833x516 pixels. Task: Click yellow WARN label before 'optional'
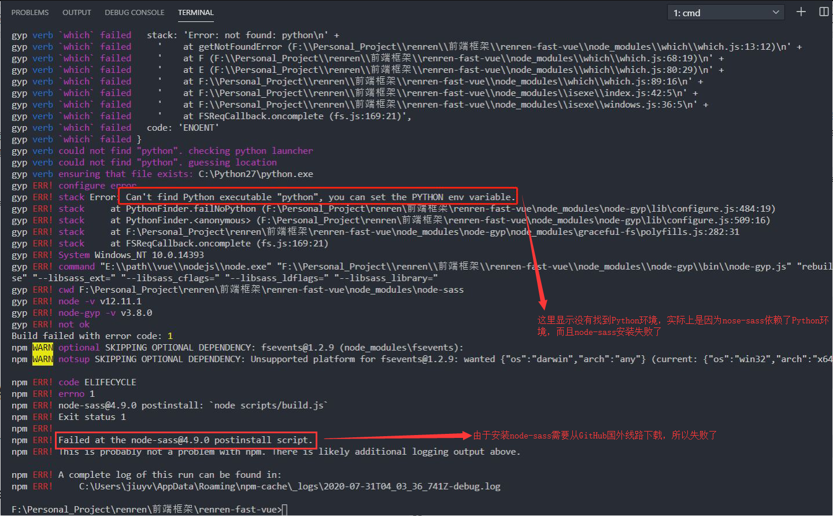[43, 348]
